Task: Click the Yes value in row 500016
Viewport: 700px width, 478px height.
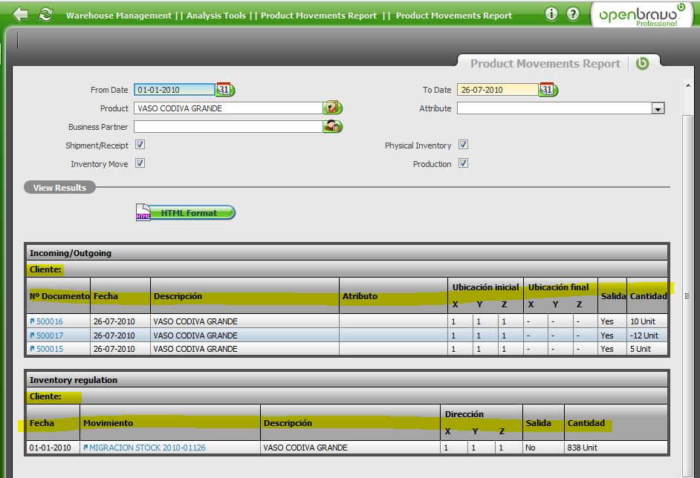Action: (607, 321)
